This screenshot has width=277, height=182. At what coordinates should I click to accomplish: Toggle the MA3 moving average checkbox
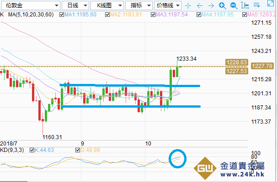pyautogui.click(x=153, y=15)
